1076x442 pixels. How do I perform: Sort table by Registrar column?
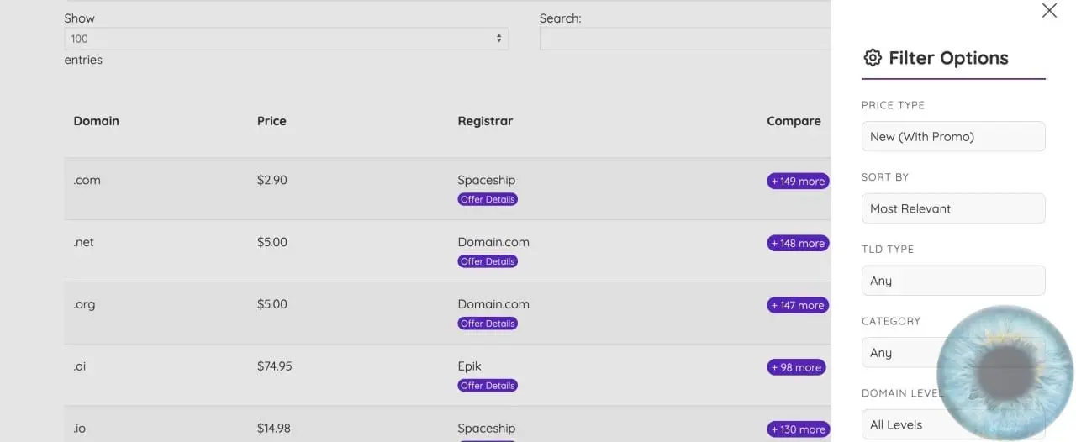[x=485, y=121]
